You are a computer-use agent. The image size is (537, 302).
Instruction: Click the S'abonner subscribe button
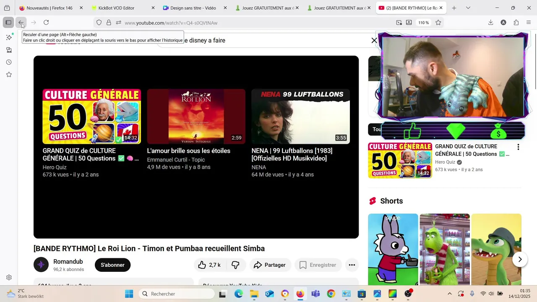click(x=112, y=265)
